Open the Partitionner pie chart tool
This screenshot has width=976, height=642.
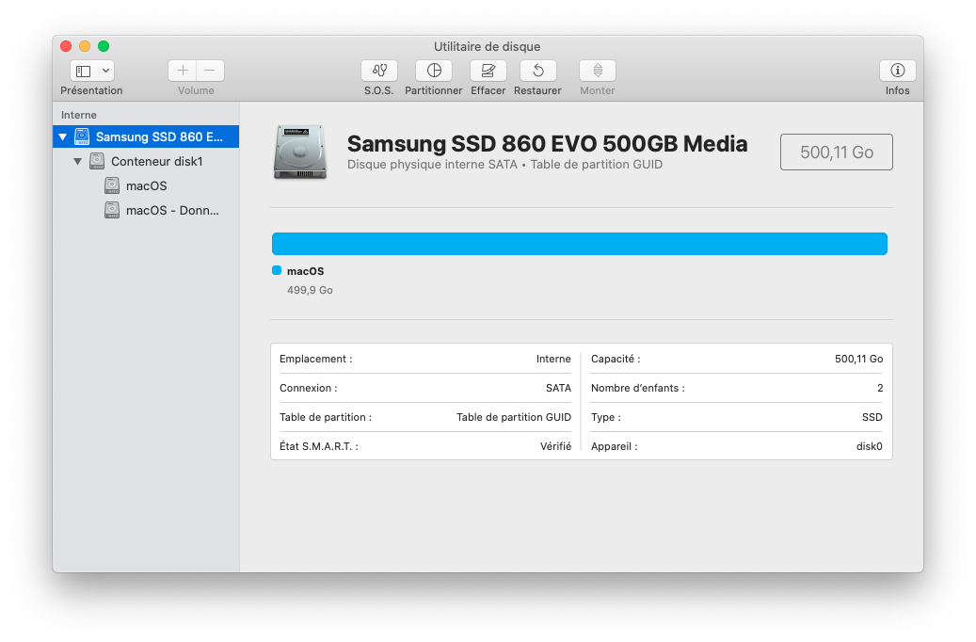[434, 71]
